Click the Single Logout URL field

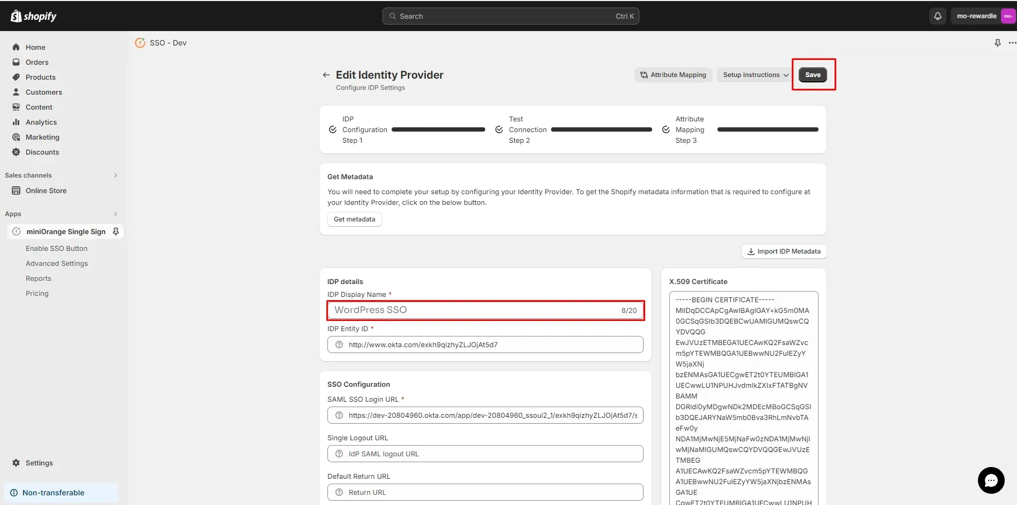[485, 454]
